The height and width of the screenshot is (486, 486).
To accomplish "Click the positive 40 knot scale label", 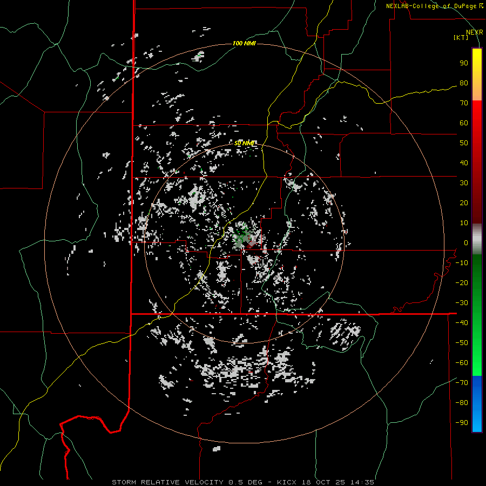I will [x=464, y=163].
